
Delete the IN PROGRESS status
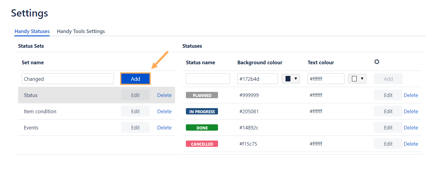pyautogui.click(x=411, y=111)
